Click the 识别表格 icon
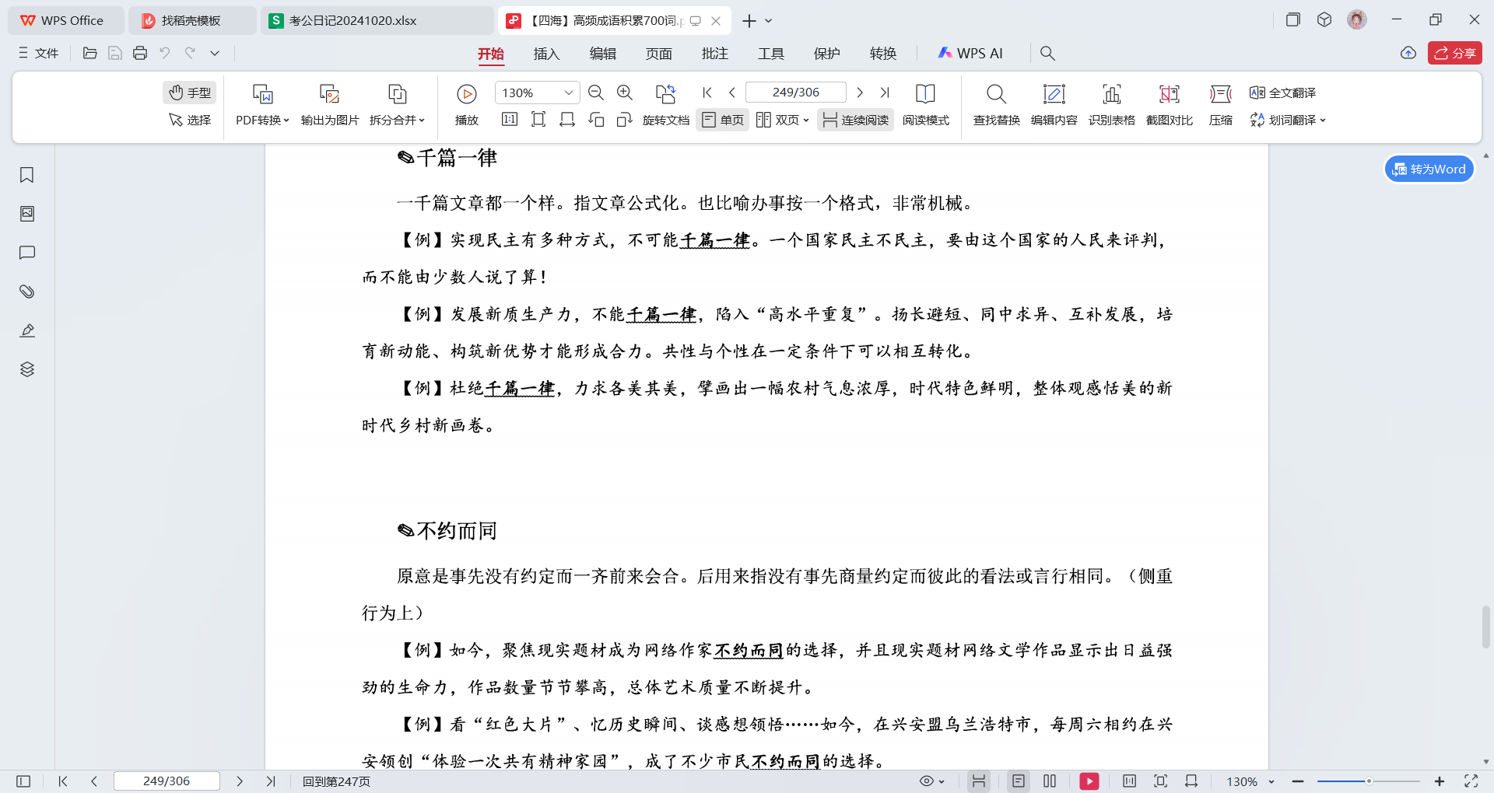The height and width of the screenshot is (793, 1494). (x=1111, y=94)
